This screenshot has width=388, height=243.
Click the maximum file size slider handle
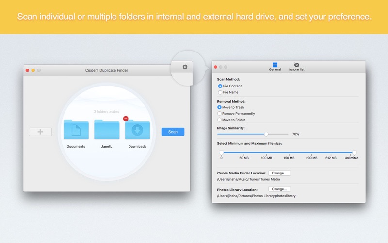tap(355, 153)
